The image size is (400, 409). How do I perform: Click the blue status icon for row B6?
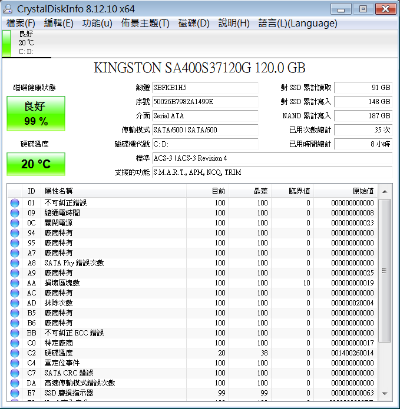(15, 323)
